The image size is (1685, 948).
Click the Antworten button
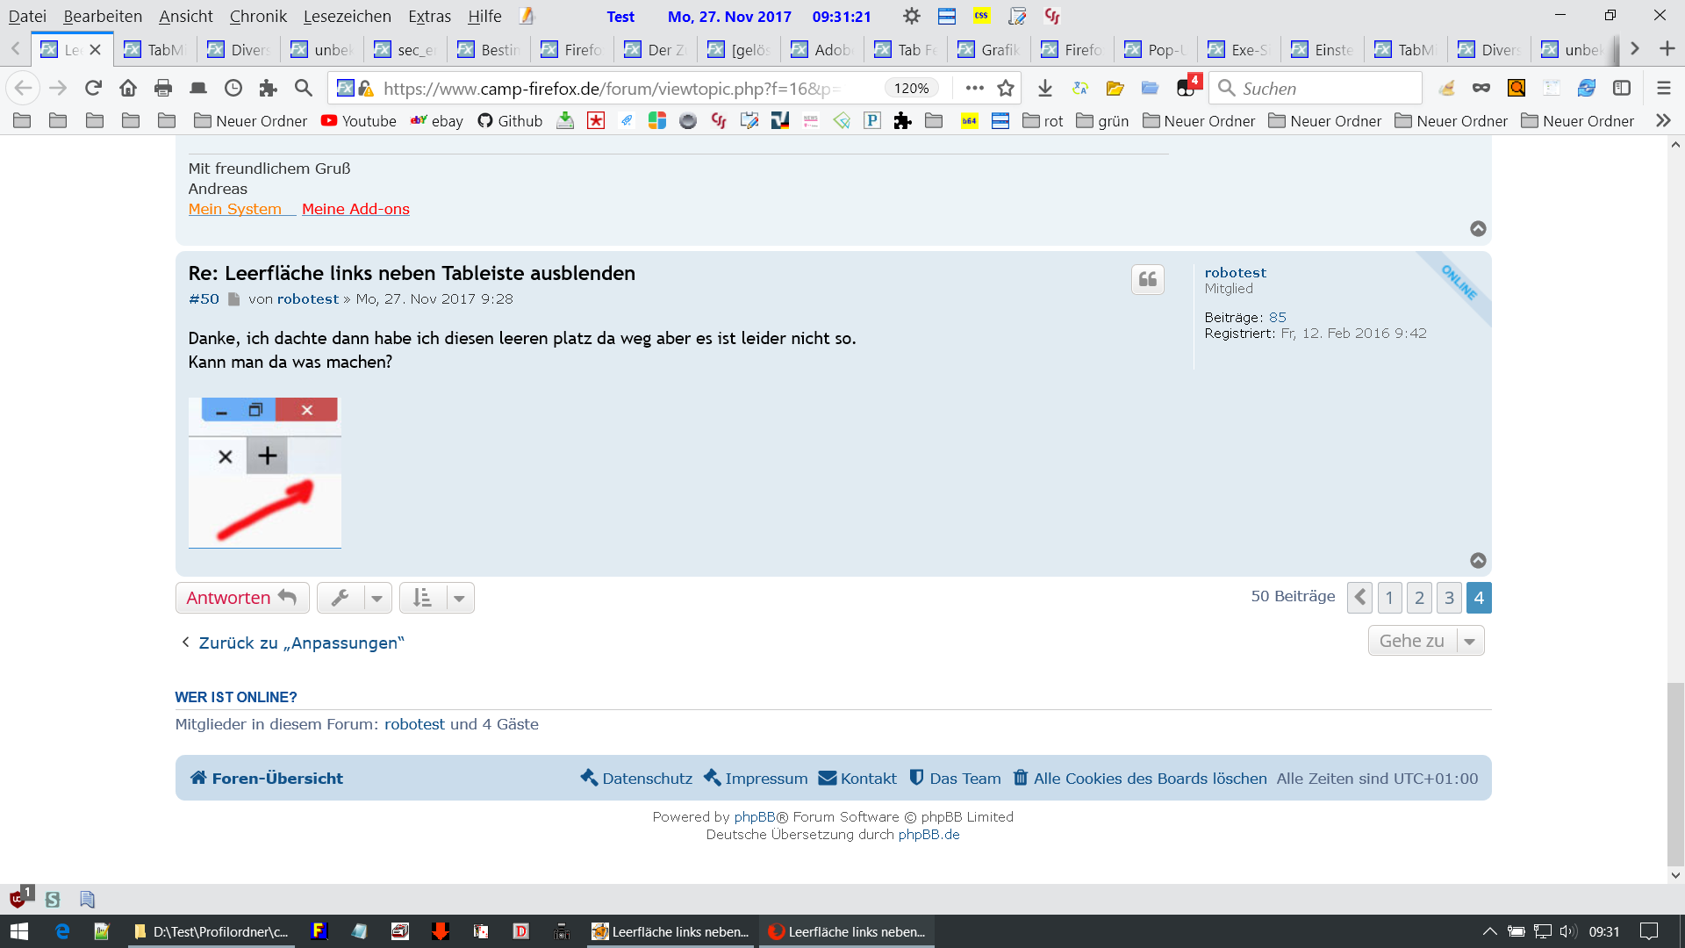241,598
